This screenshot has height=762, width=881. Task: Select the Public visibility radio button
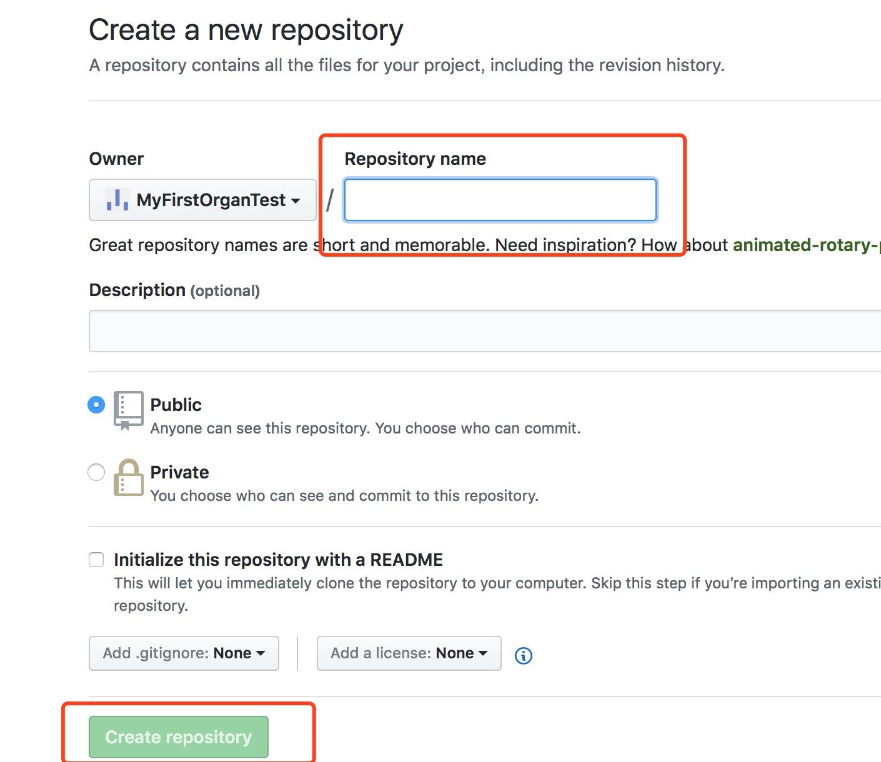point(96,405)
